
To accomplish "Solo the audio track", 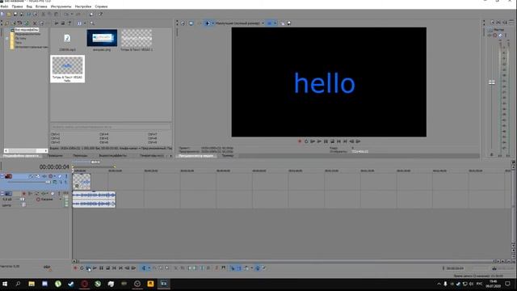I will [x=59, y=193].
